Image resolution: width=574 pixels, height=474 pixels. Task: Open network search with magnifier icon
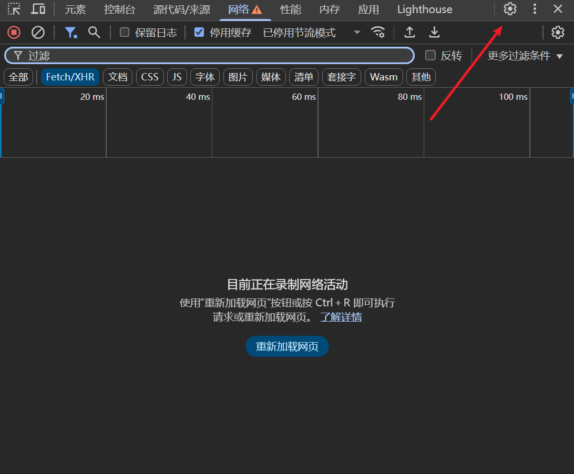94,33
